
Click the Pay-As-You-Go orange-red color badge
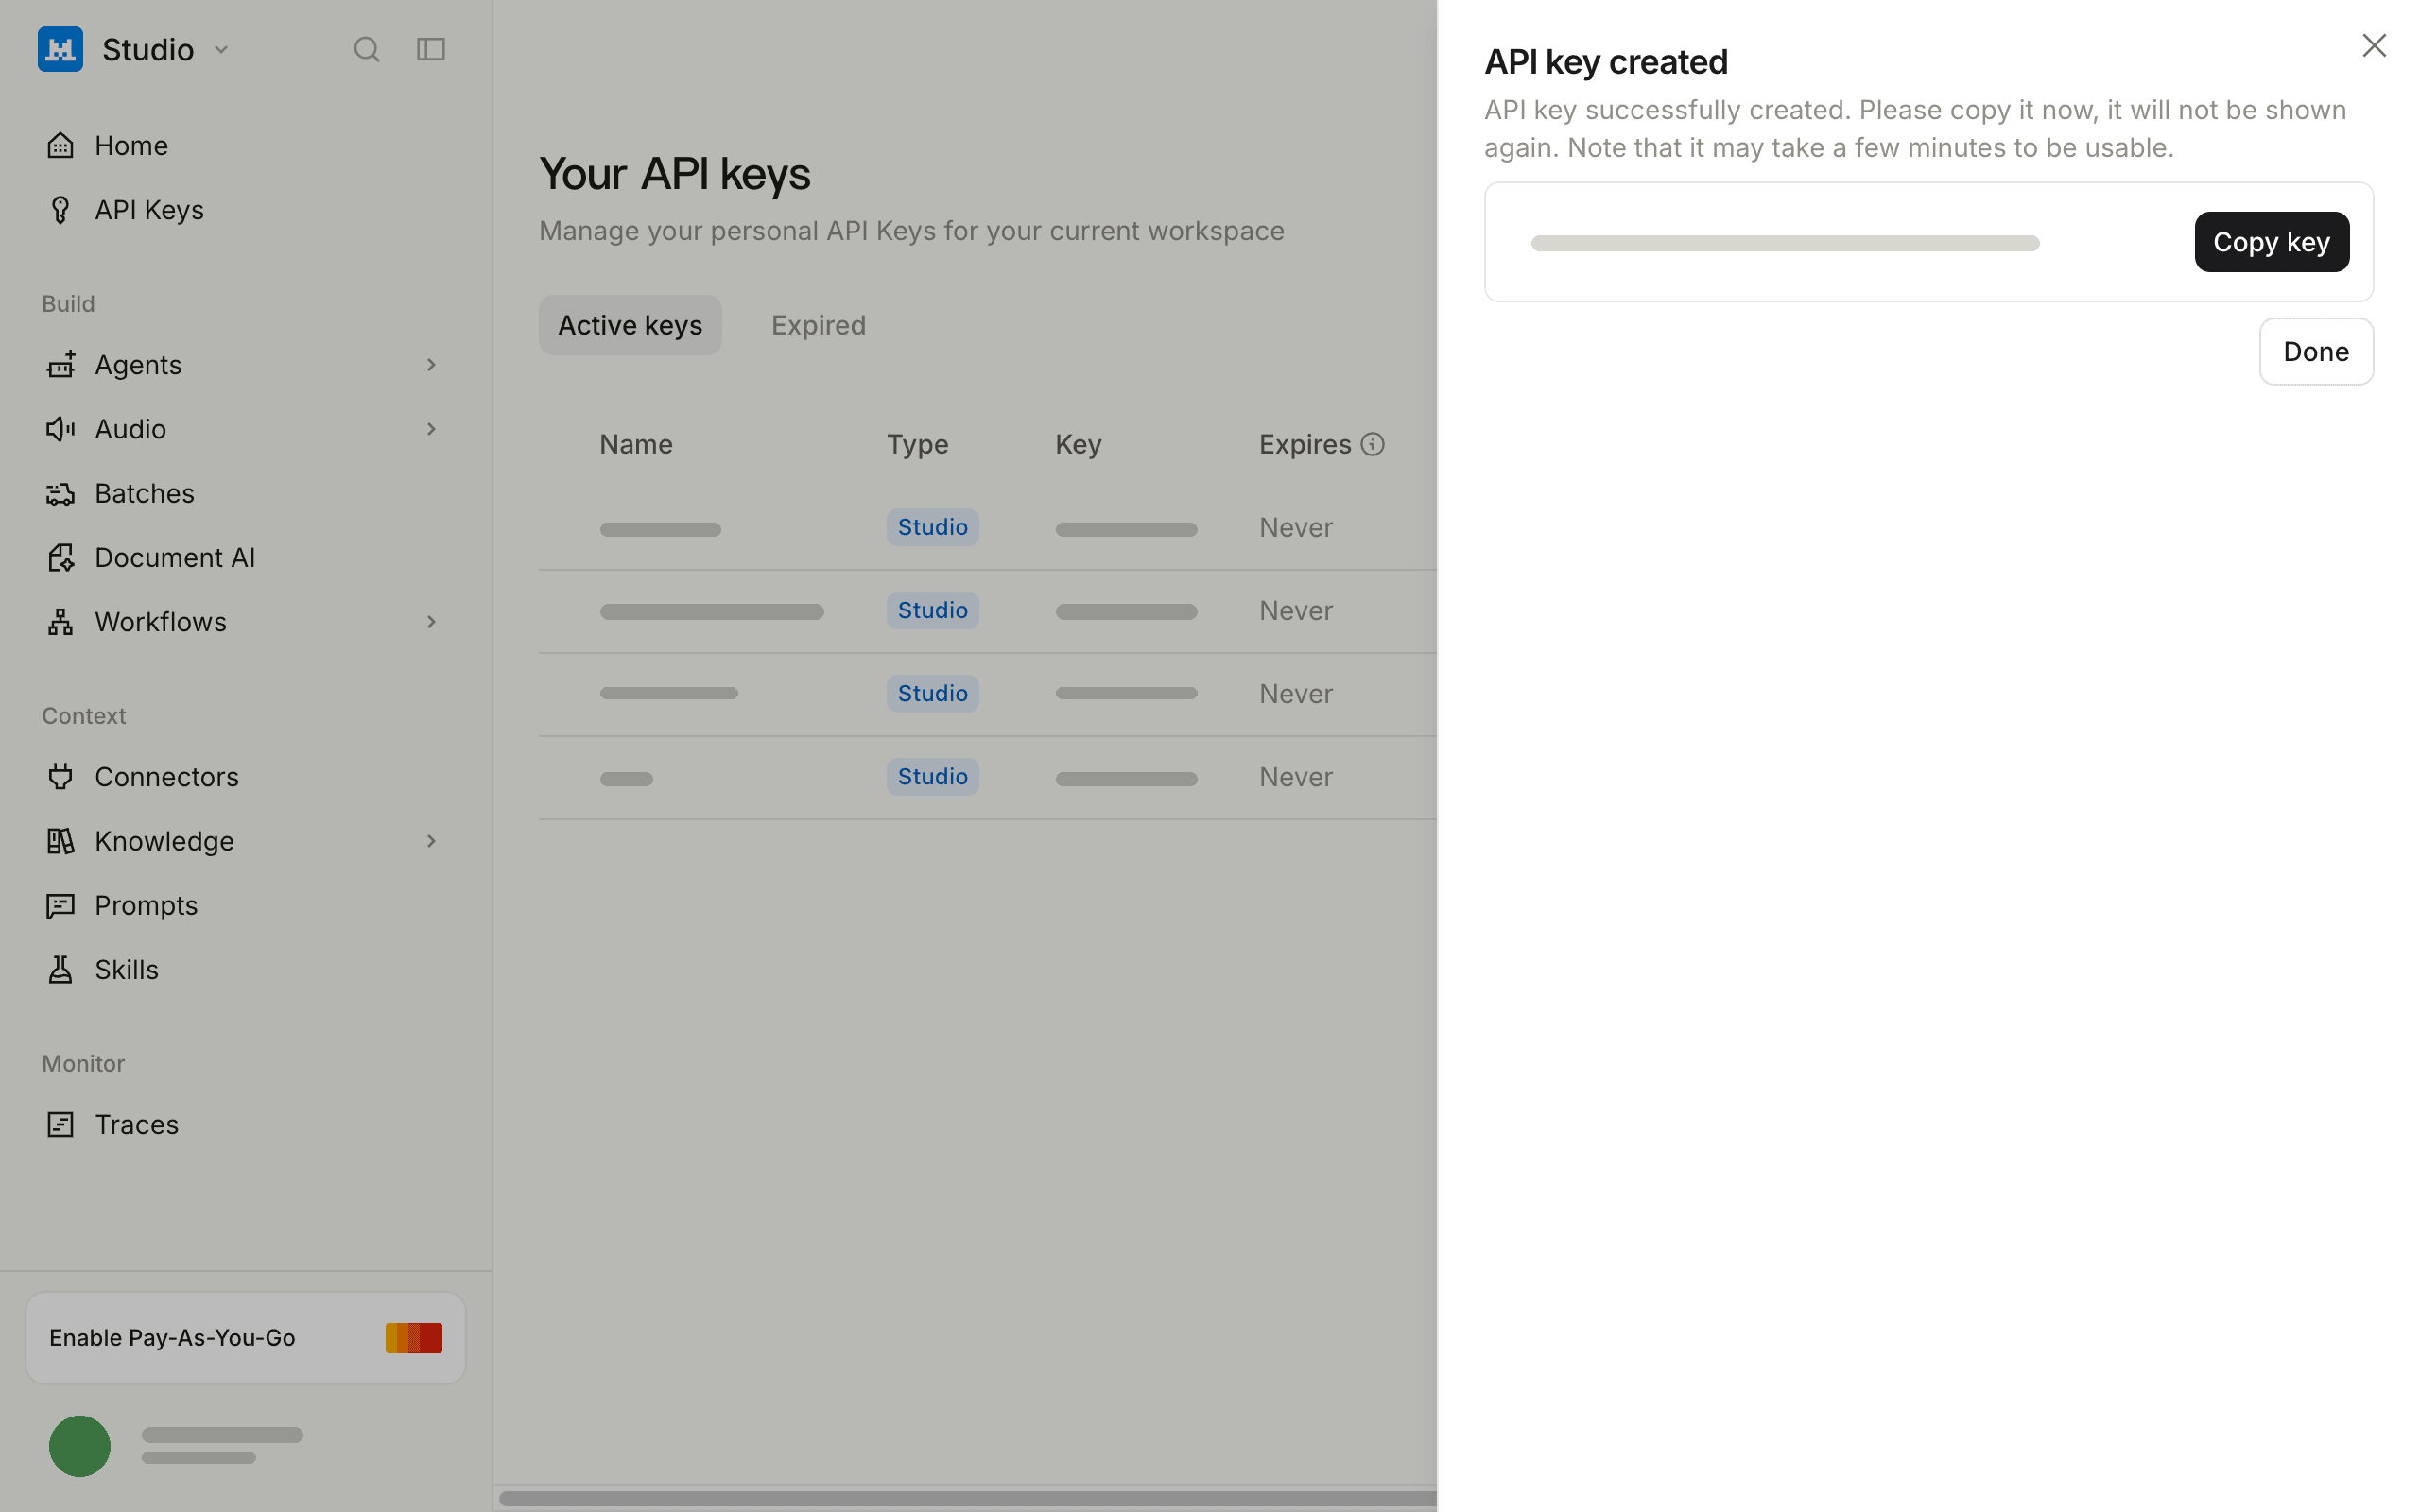point(414,1338)
